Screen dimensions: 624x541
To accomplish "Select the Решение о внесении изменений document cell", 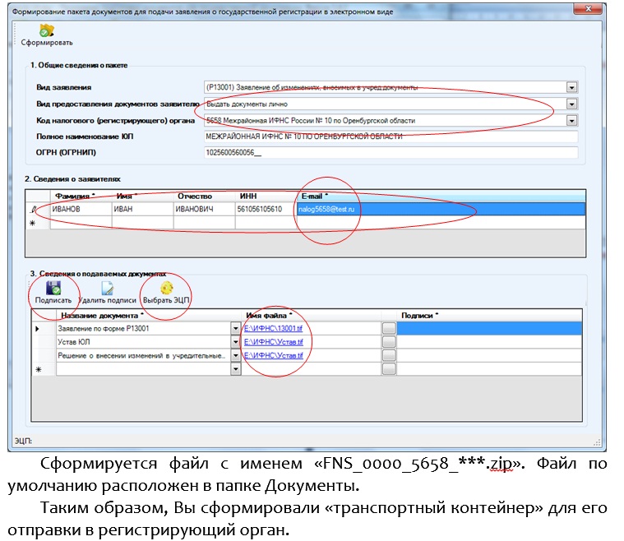I will point(143,355).
